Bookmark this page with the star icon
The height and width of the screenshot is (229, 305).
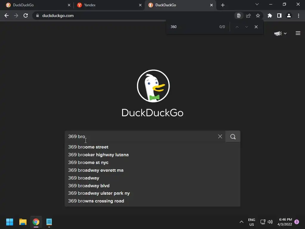[x=258, y=16]
